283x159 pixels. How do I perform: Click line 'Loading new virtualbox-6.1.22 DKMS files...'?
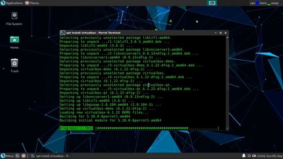click(x=104, y=113)
